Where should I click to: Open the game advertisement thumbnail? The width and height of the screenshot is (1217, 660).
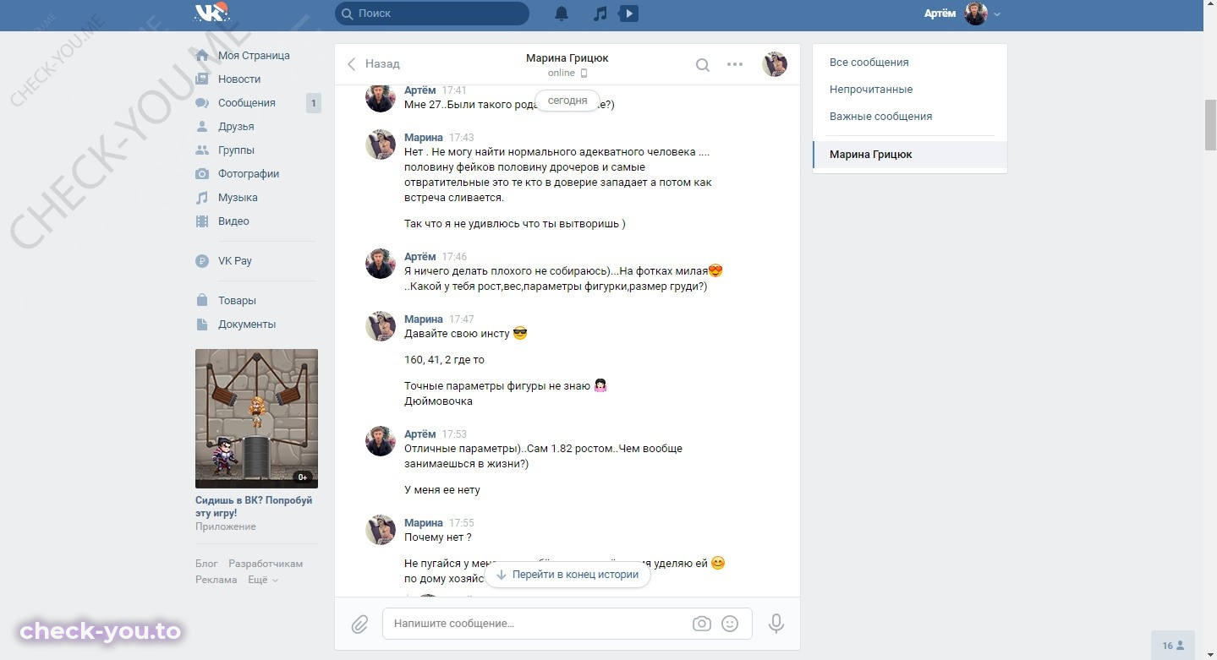(256, 418)
